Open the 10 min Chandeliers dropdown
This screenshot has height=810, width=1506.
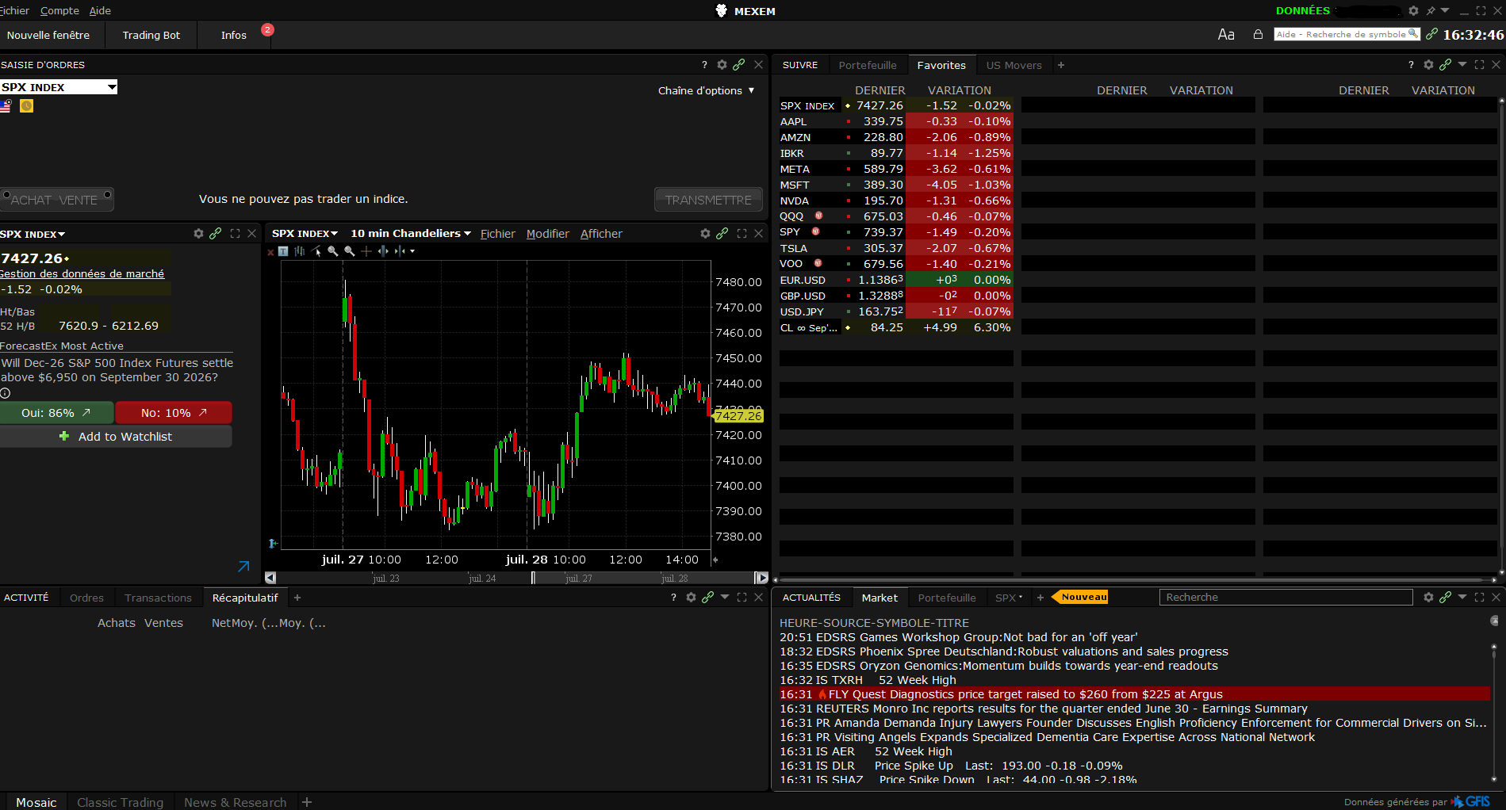tap(411, 233)
